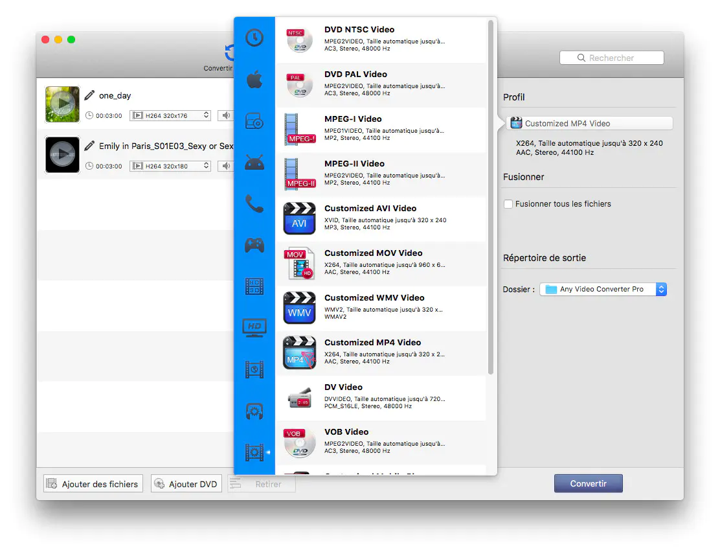Click the Répertoire de sortie heading
This screenshot has height=552, width=720.
[545, 258]
